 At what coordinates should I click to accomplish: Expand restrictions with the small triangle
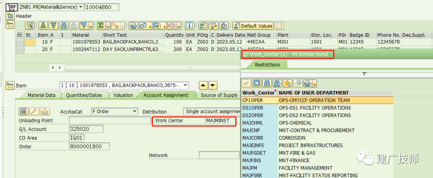pyautogui.click(x=364, y=74)
